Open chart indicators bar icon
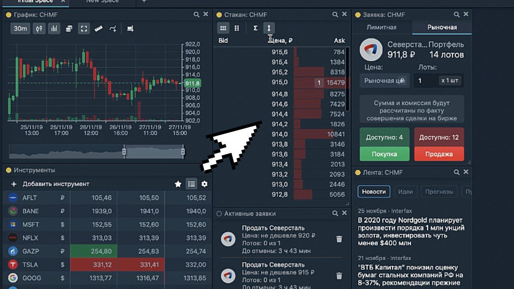 [54, 28]
